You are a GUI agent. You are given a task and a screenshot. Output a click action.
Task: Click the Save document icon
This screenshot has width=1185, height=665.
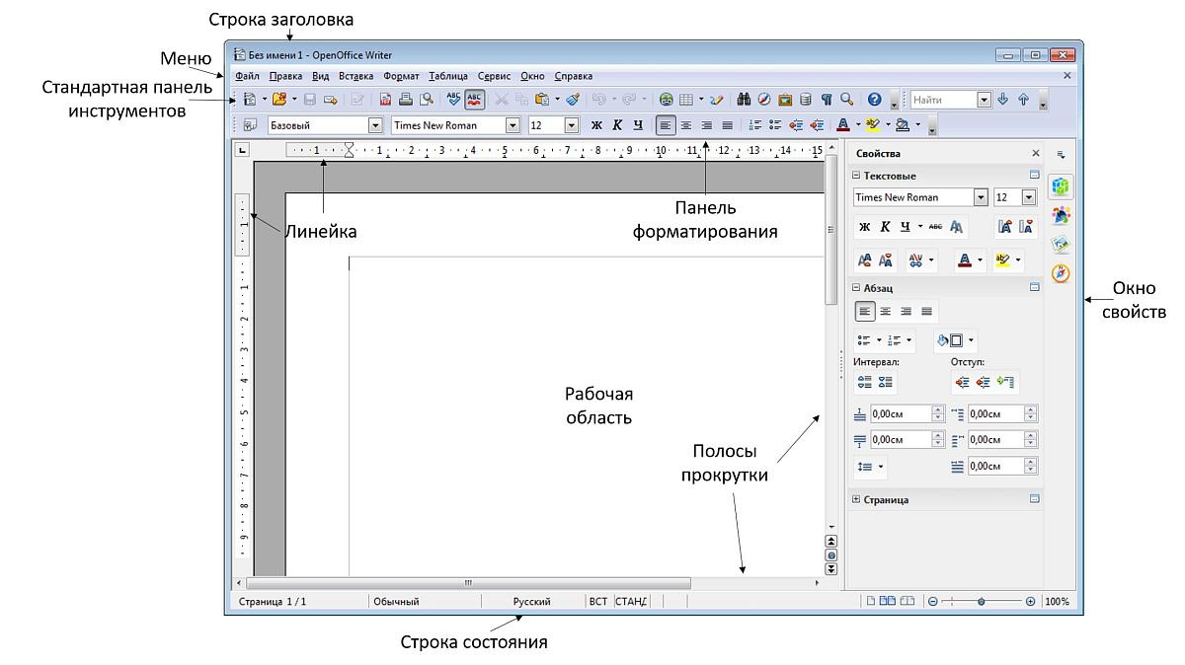tap(309, 100)
